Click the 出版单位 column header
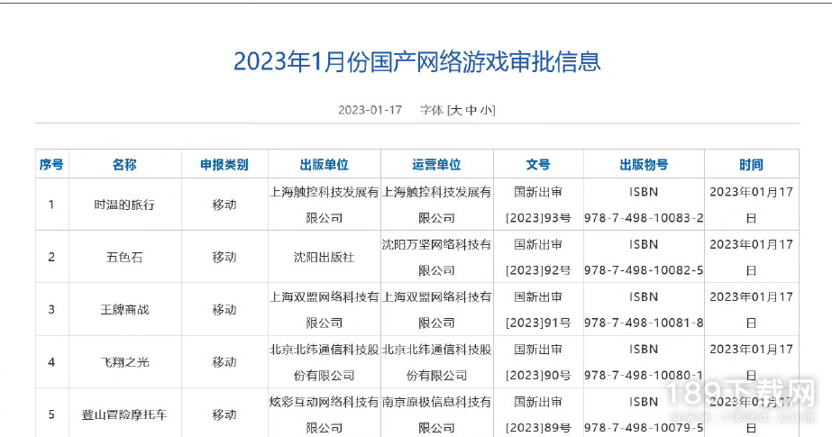The image size is (832, 437). click(x=325, y=164)
